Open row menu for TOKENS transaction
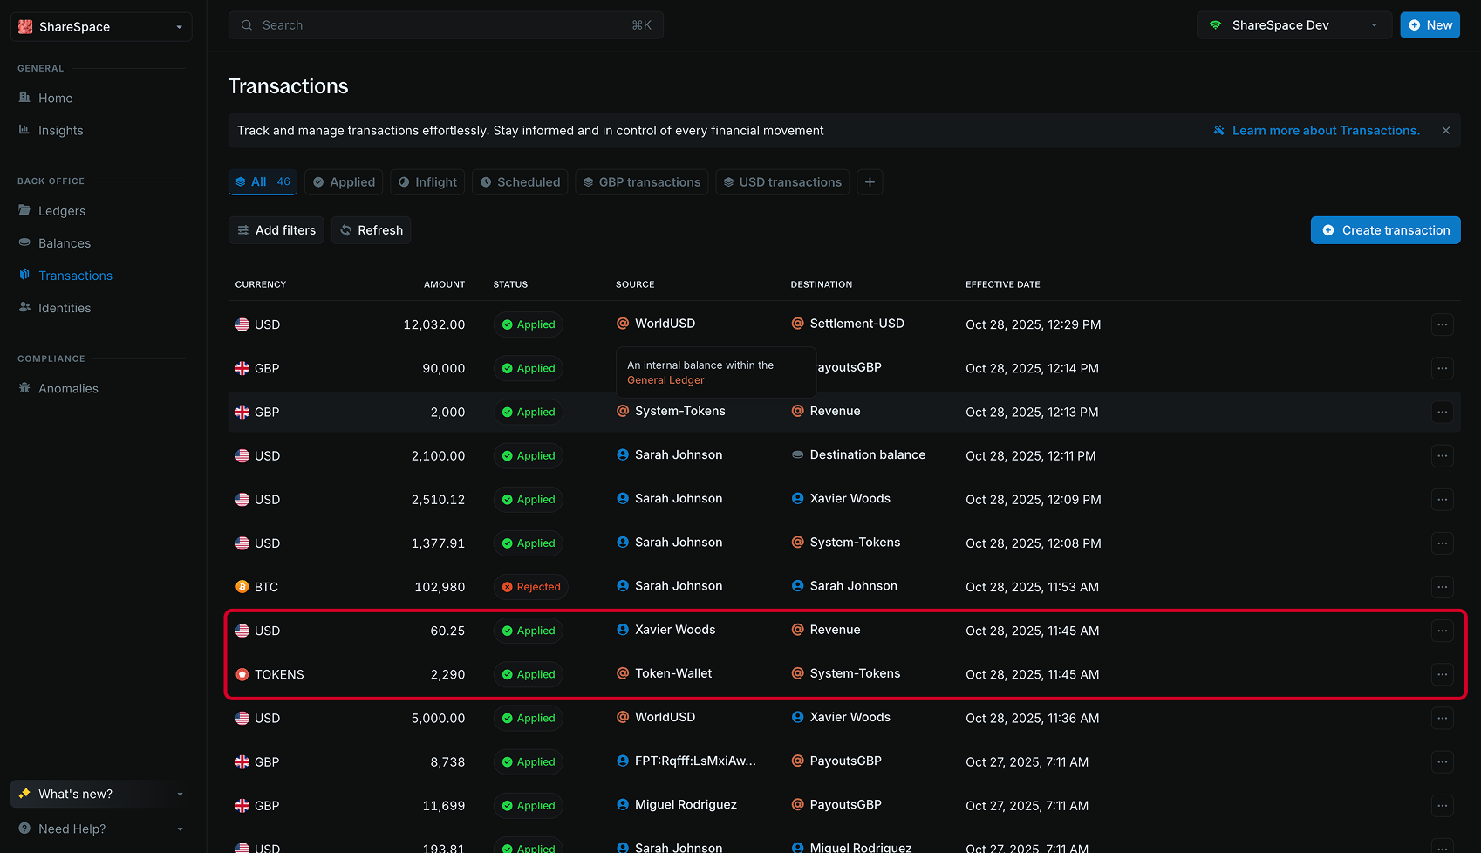1481x853 pixels. (x=1443, y=674)
